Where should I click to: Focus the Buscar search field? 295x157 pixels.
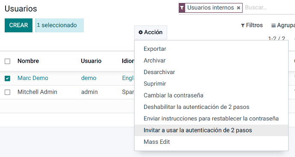pos(269,8)
